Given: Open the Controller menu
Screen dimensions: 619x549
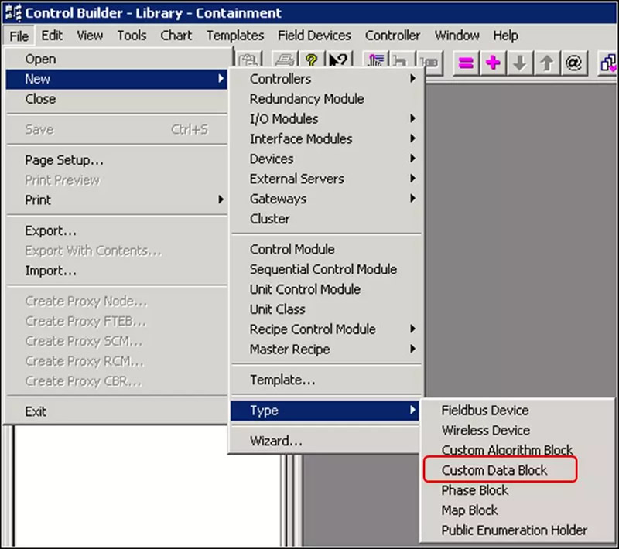Looking at the screenshot, I should pyautogui.click(x=392, y=36).
